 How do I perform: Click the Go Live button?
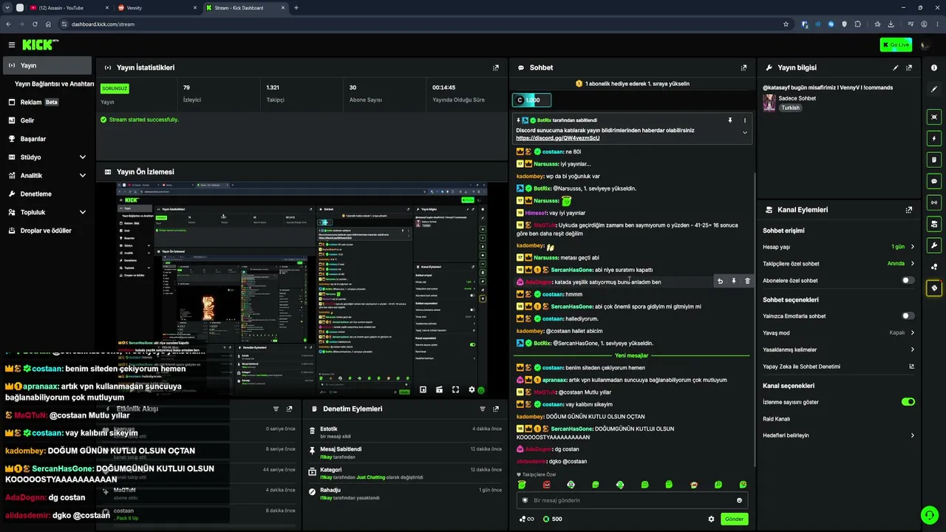coord(896,45)
